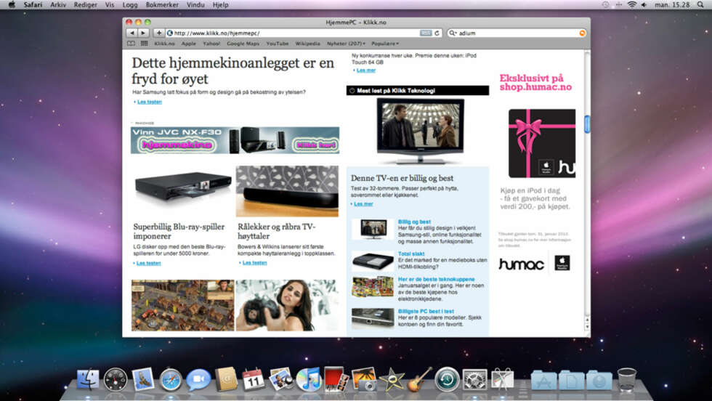Open the Bokmerker menu
The width and height of the screenshot is (712, 401).
click(x=162, y=4)
